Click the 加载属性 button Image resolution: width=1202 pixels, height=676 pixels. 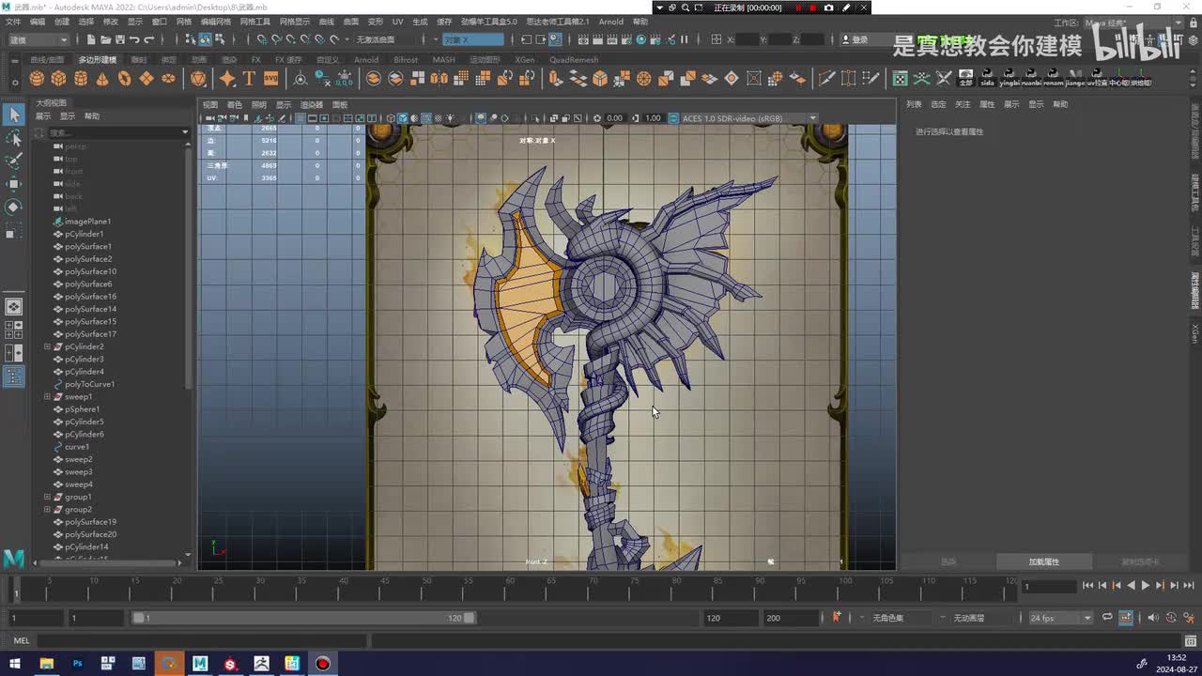coord(1043,561)
